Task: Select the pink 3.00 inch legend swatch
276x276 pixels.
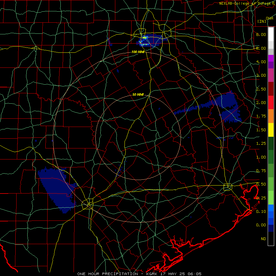Action: coord(271,75)
